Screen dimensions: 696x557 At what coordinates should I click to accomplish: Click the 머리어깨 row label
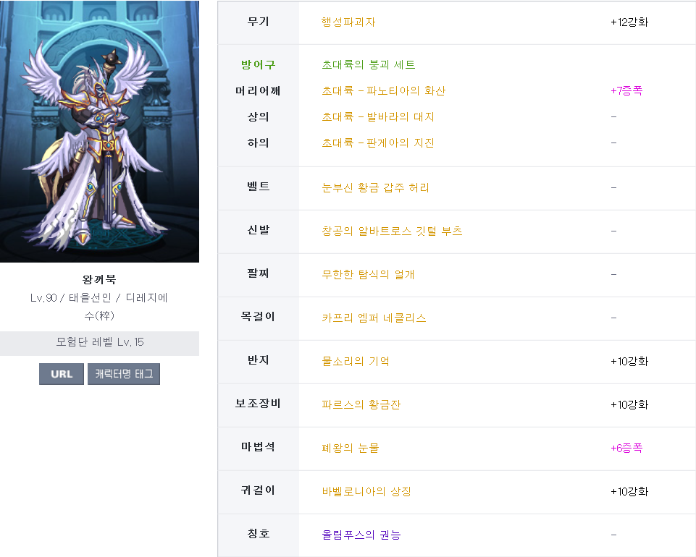[x=259, y=91]
